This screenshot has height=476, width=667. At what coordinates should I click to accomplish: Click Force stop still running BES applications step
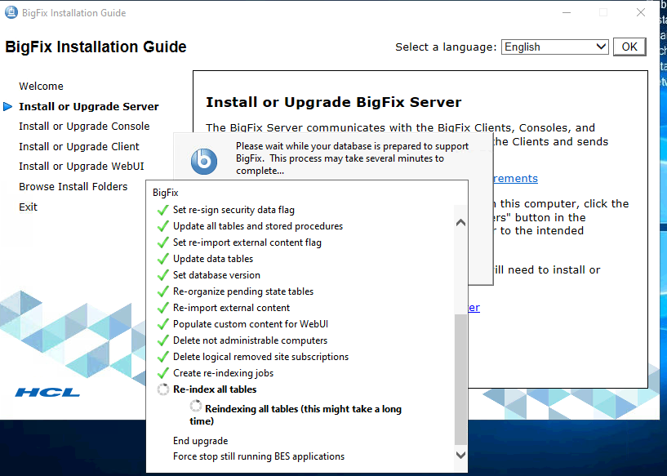pos(259,456)
